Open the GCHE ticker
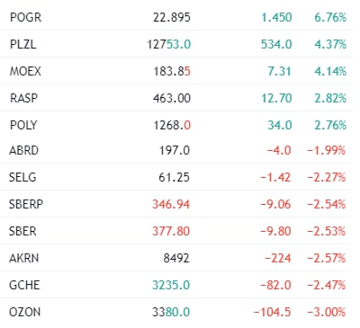 (24, 285)
